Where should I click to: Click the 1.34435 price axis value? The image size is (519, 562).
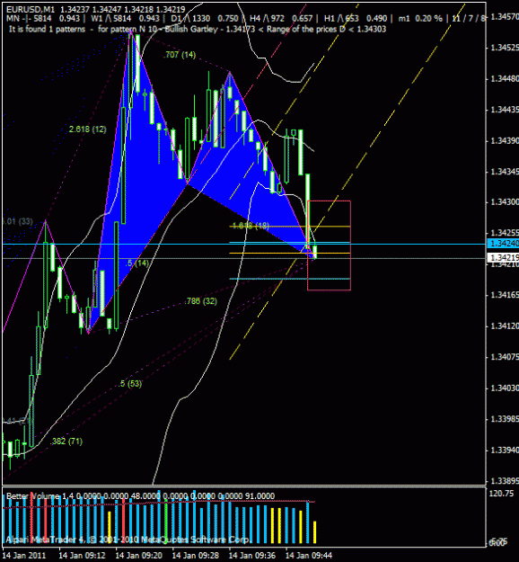[x=505, y=110]
